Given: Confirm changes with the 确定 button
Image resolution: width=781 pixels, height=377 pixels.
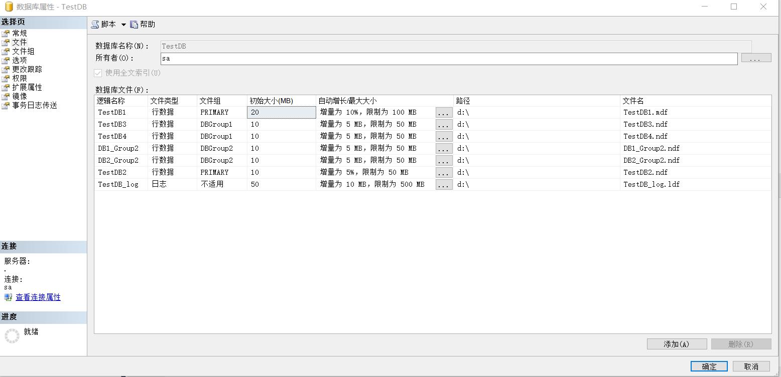Looking at the screenshot, I should 708,366.
